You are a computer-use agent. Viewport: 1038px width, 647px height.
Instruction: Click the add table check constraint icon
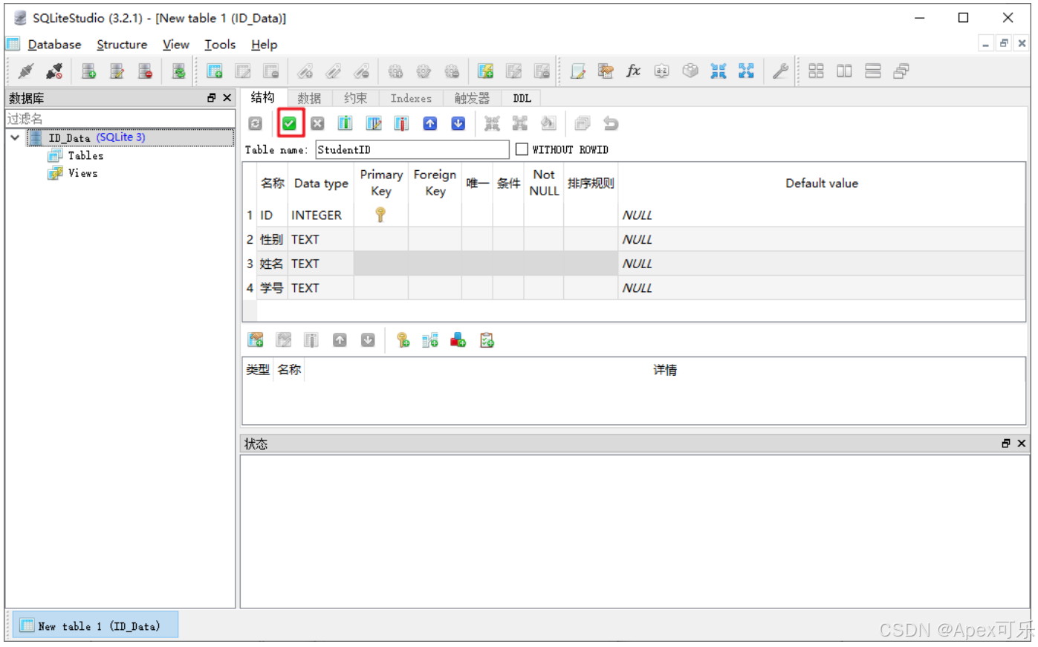tap(487, 340)
